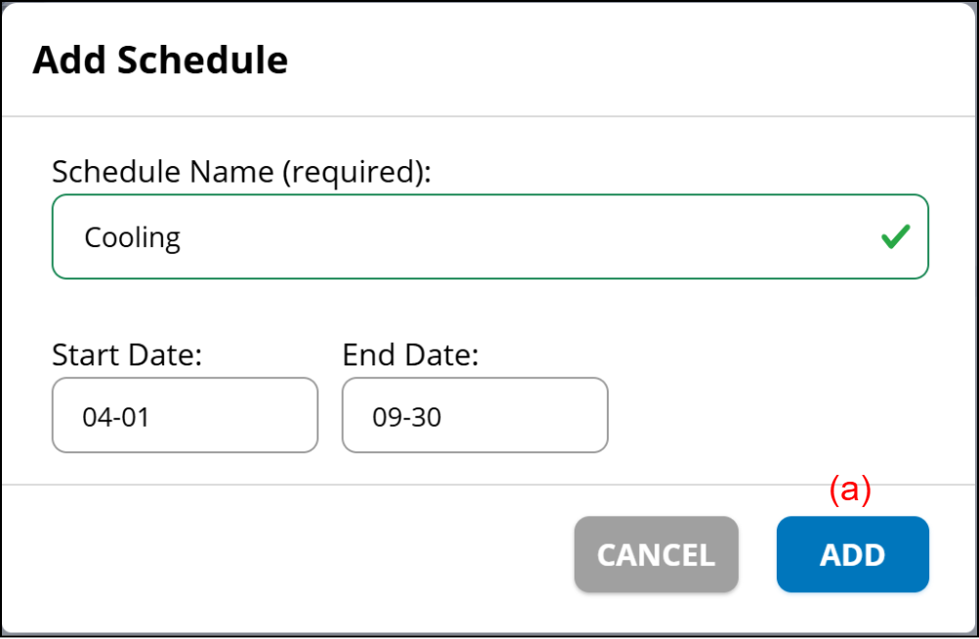This screenshot has width=979, height=639.
Task: Click the 09-30 date value
Action: [x=406, y=417]
